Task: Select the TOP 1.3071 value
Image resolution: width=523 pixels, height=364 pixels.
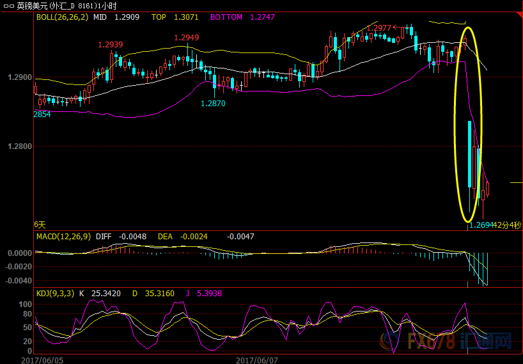Action: coord(175,17)
